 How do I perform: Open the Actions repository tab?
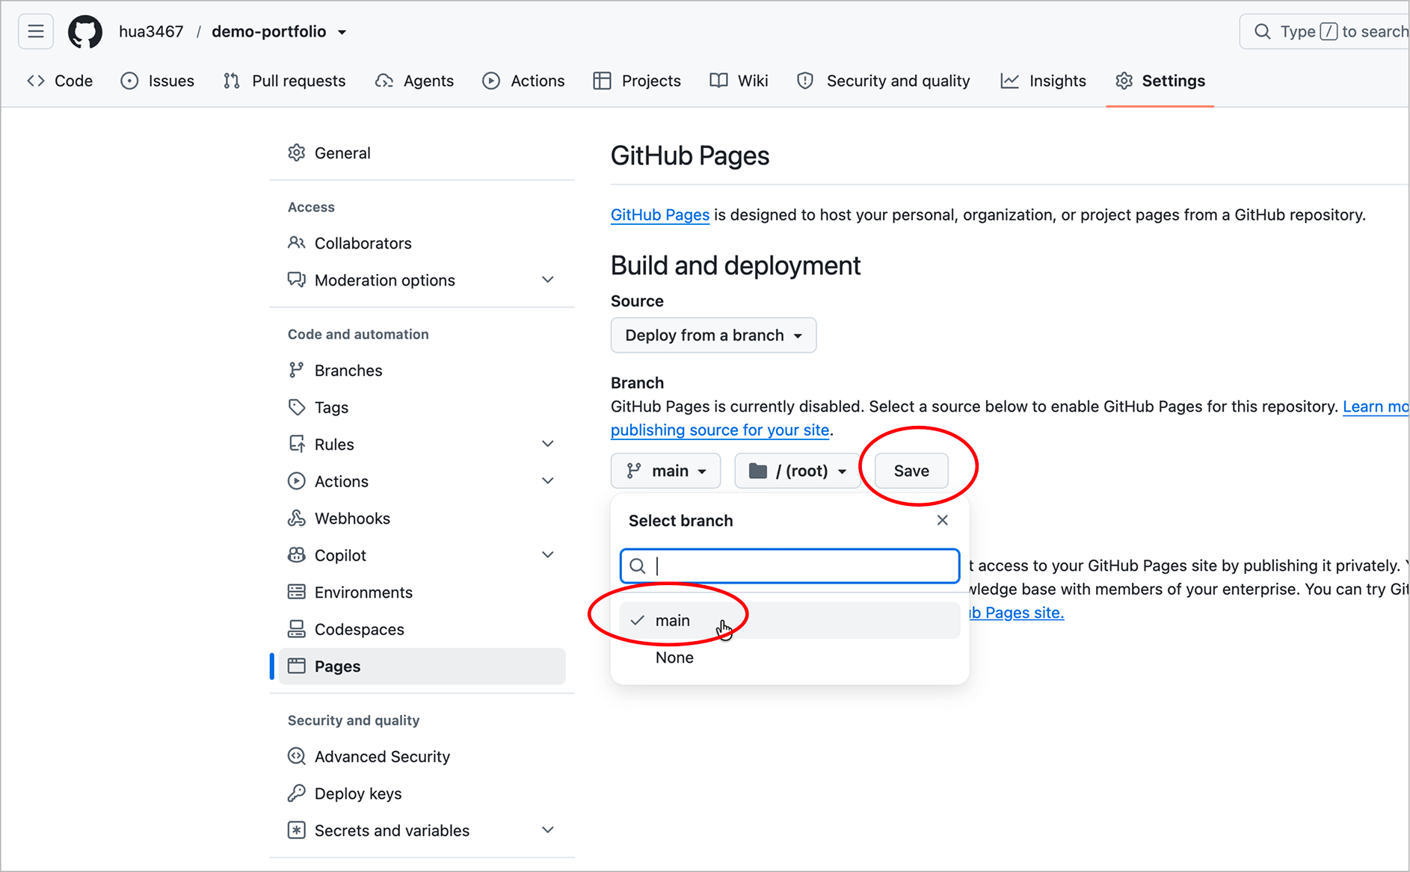pos(523,81)
